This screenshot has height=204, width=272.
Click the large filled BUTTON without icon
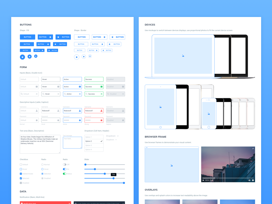[28, 37]
